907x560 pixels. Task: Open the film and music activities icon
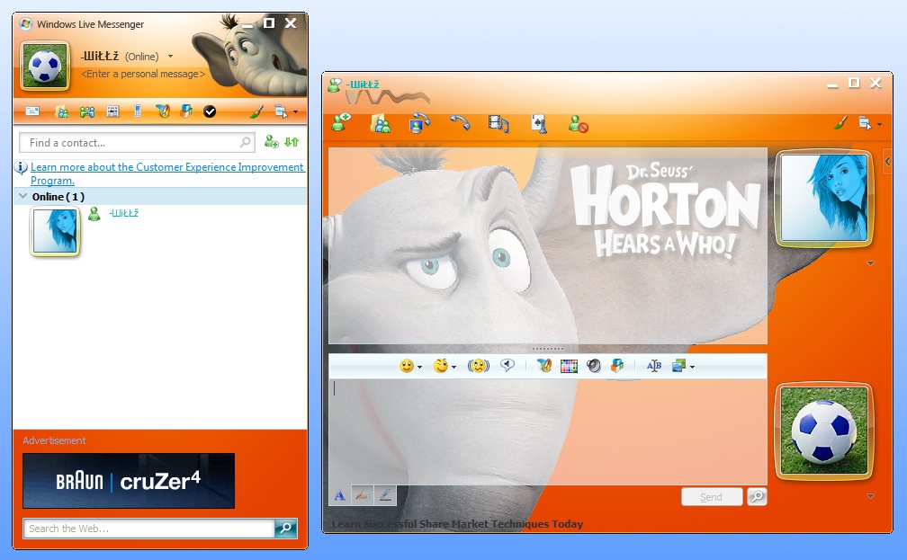click(498, 124)
